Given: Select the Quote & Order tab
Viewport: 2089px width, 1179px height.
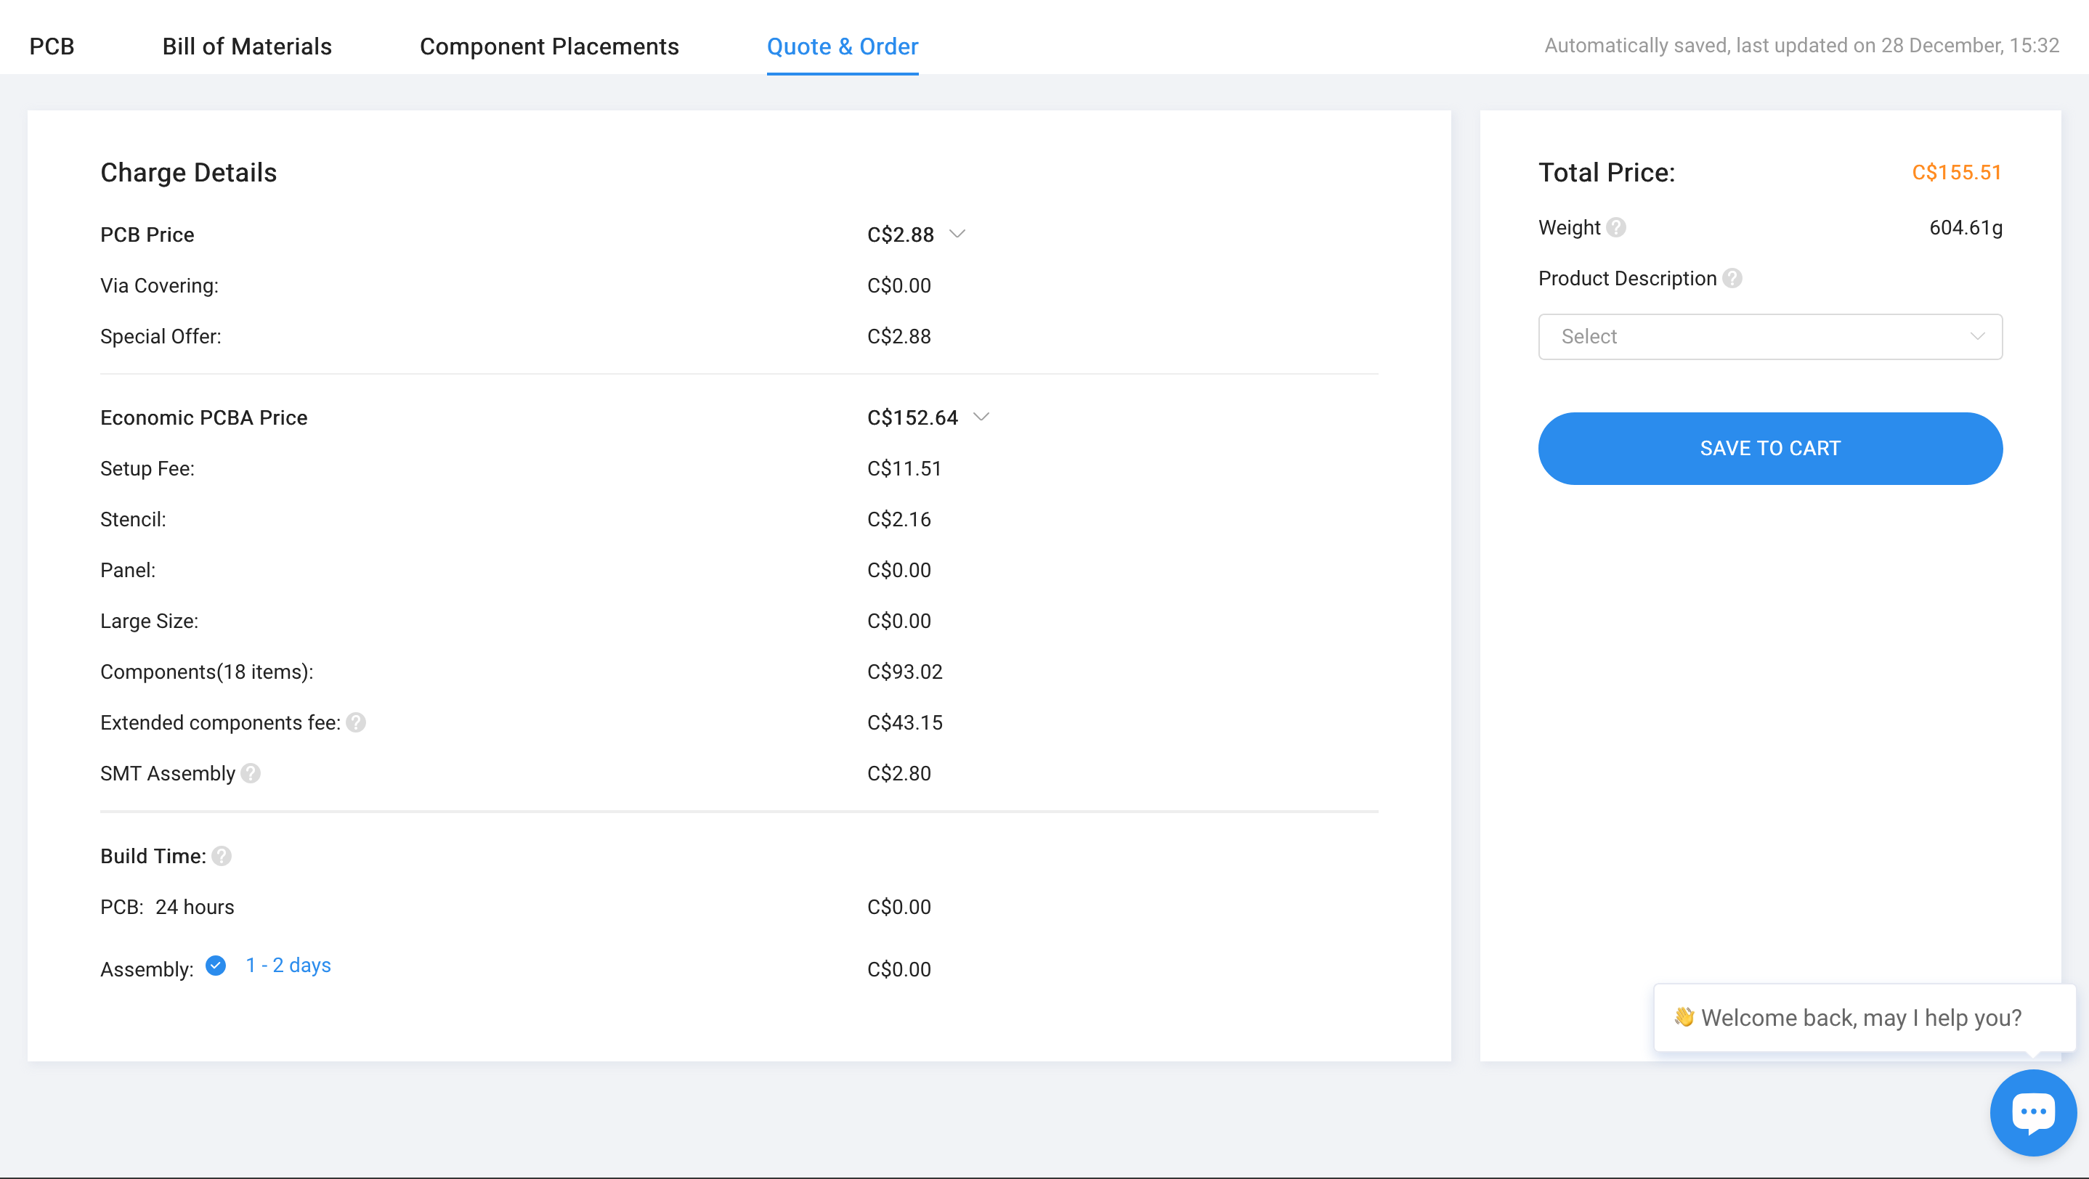Looking at the screenshot, I should 842,46.
